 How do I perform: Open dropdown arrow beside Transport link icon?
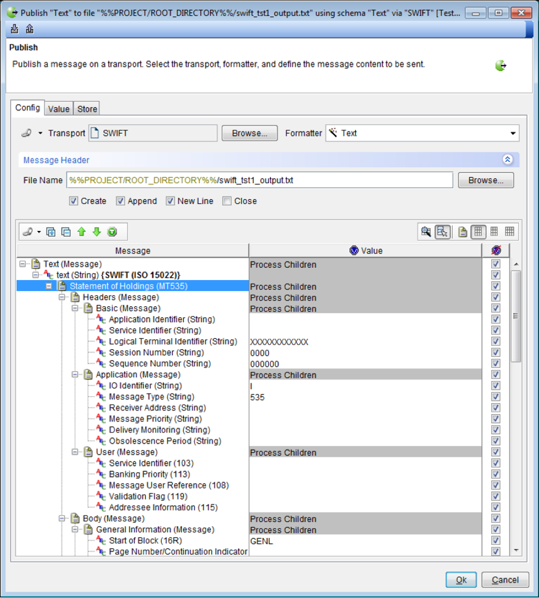point(40,133)
